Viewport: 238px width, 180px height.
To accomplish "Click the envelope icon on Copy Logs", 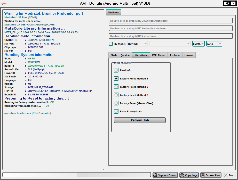I will point(182,175).
